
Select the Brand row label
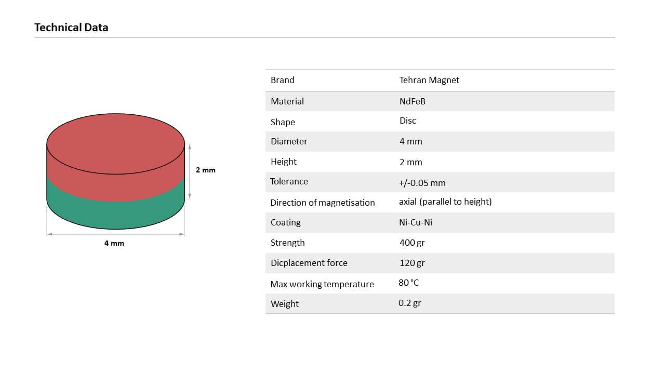[x=282, y=80]
